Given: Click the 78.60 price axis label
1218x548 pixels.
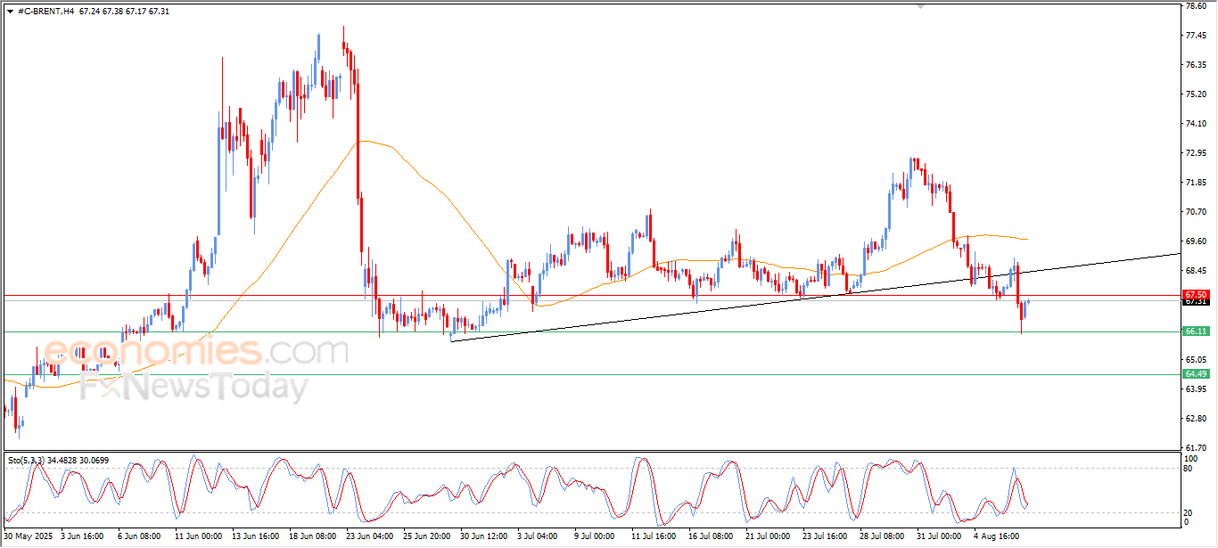Looking at the screenshot, I should click(x=1195, y=5).
